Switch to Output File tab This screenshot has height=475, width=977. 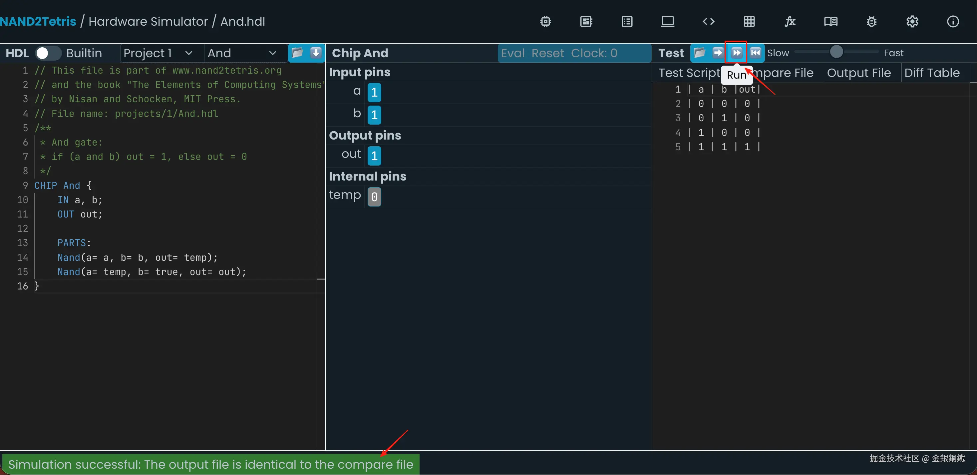tap(859, 73)
